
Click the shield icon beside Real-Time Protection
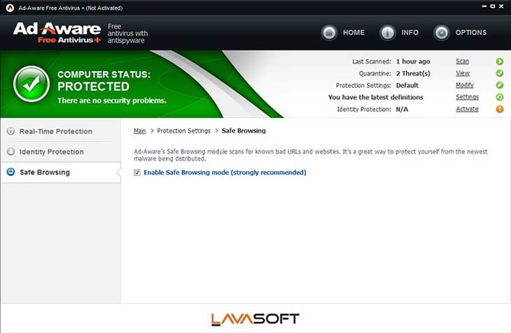pos(10,131)
